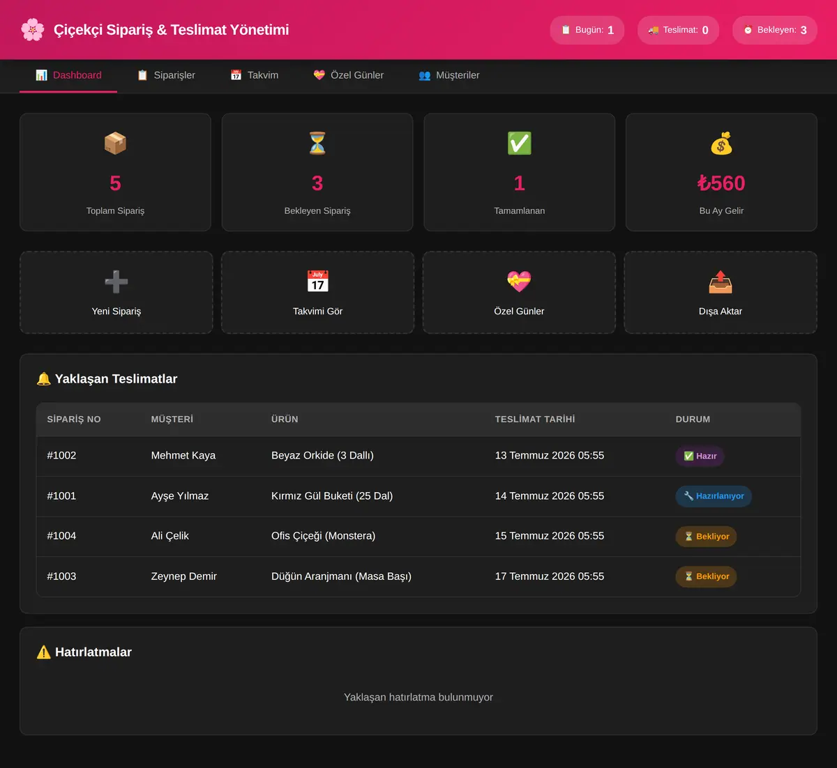This screenshot has width=837, height=768.
Task: Click the hourglass icon above Bekleyen Sipariş
Action: [317, 144]
